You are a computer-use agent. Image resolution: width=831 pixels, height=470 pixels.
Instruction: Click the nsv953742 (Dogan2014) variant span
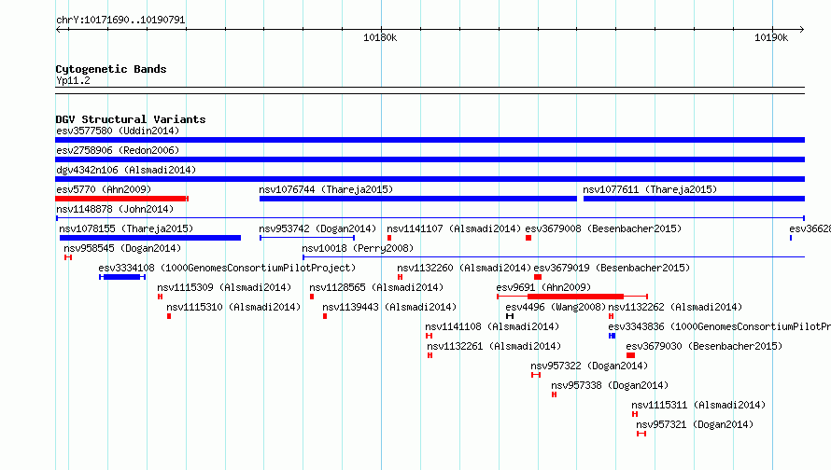307,238
